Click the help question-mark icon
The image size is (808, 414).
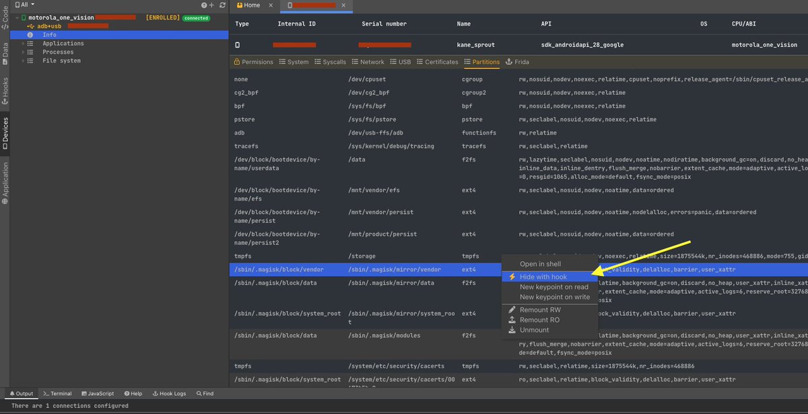click(x=204, y=5)
